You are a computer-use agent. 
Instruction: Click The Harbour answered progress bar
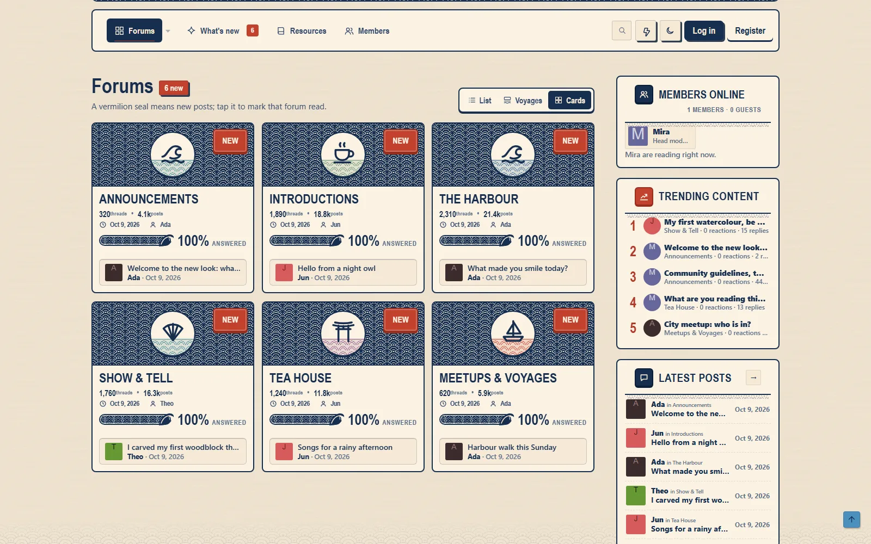click(476, 240)
